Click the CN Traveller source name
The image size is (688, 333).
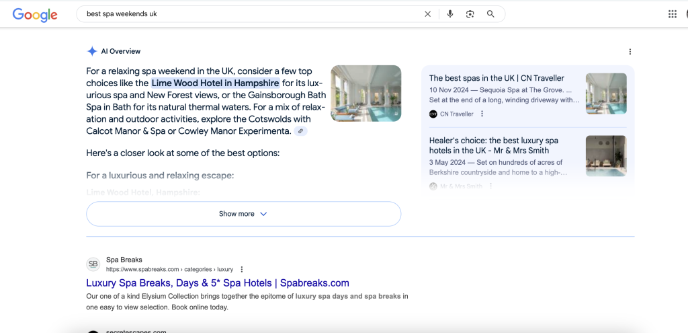click(x=457, y=114)
